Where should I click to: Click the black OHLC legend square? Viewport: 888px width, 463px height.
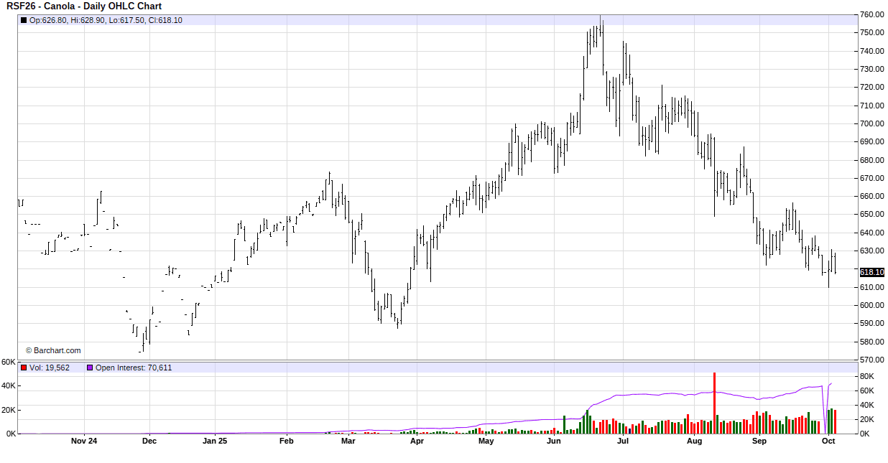pyautogui.click(x=24, y=20)
